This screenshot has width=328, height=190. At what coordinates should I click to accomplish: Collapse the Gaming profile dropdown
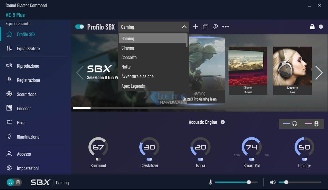(184, 27)
